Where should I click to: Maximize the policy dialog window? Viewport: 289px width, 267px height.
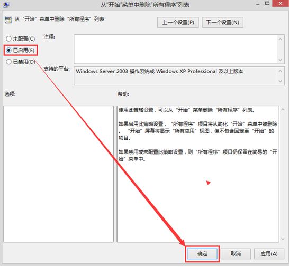[267, 4]
